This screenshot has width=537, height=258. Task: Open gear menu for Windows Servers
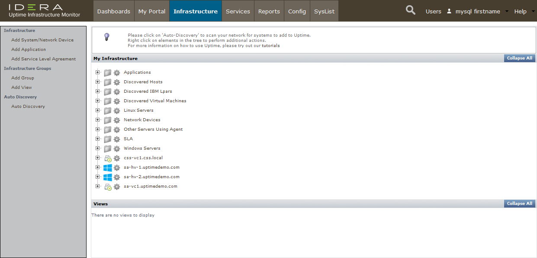click(117, 148)
